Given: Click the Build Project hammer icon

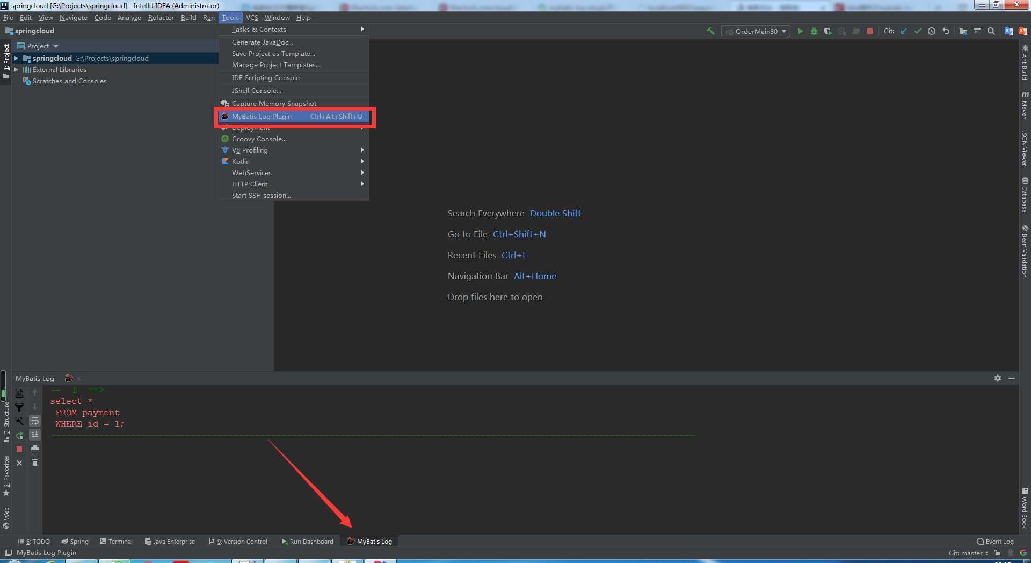Looking at the screenshot, I should pyautogui.click(x=710, y=31).
